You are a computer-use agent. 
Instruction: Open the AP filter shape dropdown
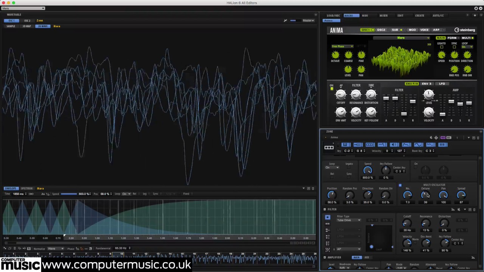[x=349, y=249]
